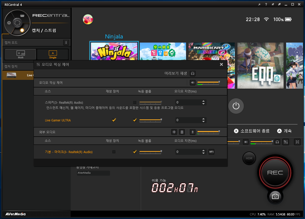Adjust the Live Gamer ULTRA recording volume slider
Image resolution: width=305 pixels, height=219 pixels.
point(150,120)
